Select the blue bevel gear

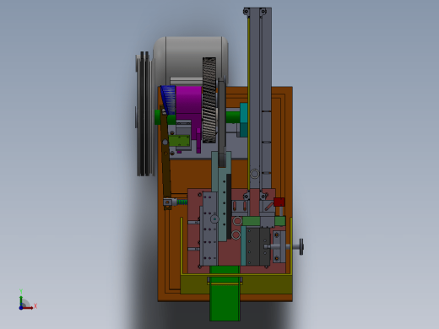pyautogui.click(x=168, y=100)
